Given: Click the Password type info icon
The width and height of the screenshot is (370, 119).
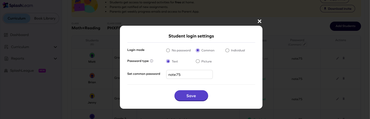Looking at the screenshot, I should tap(152, 61).
